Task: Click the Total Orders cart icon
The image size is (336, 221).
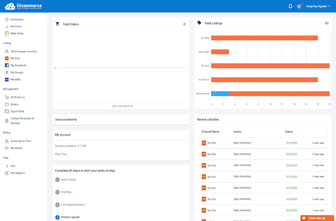Action: (58, 24)
